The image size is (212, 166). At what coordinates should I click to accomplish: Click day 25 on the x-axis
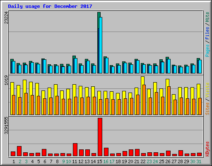pos(161,161)
